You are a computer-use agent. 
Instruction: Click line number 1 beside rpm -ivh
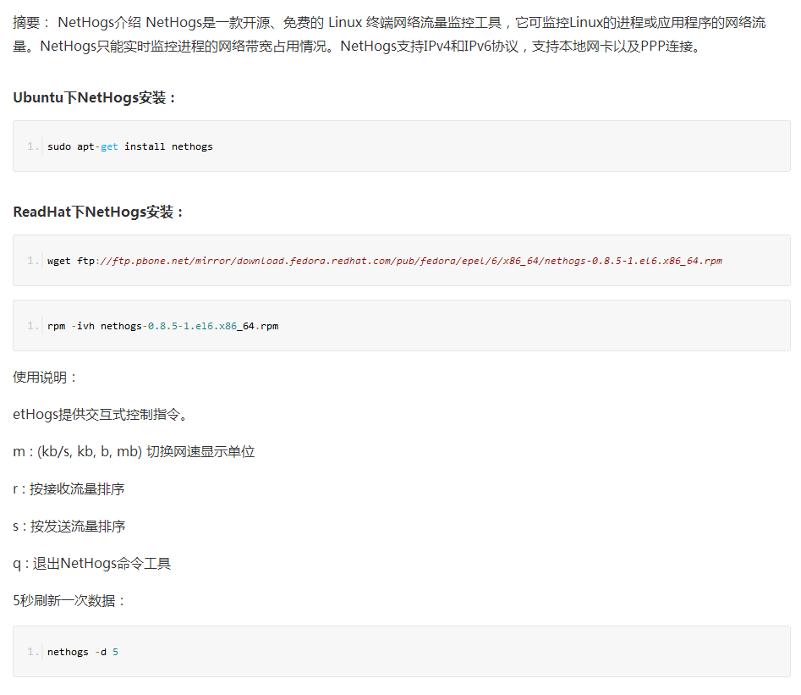pyautogui.click(x=33, y=326)
